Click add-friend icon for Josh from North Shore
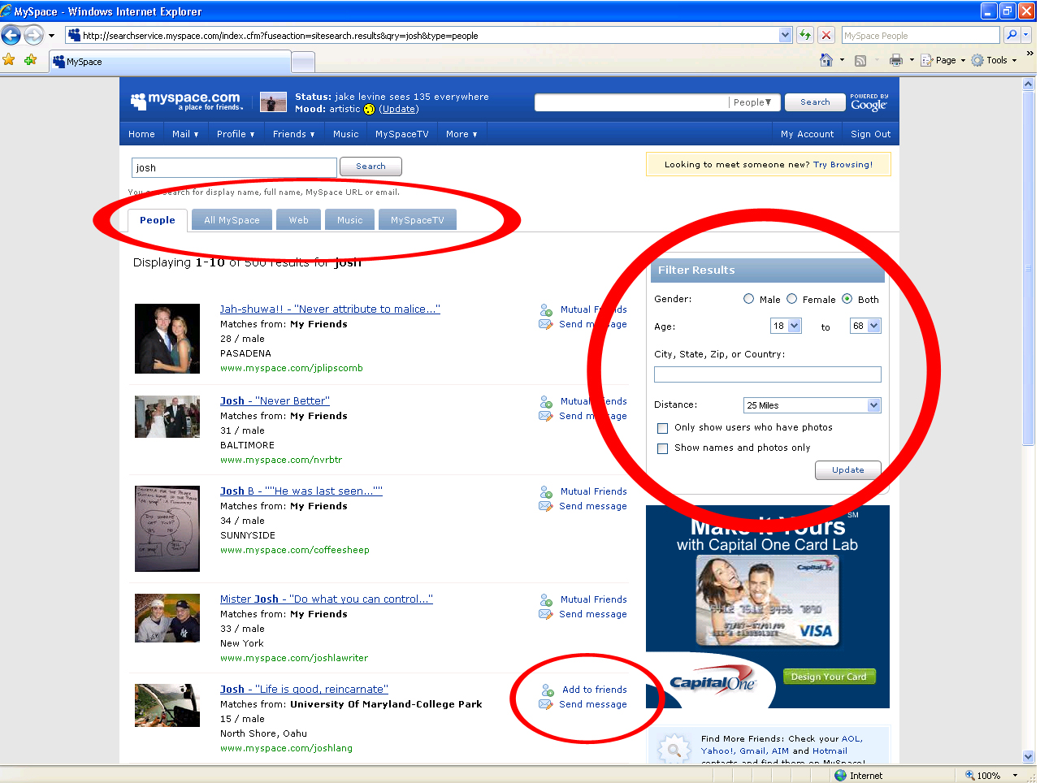Image resolution: width=1040 pixels, height=783 pixels. [x=548, y=690]
